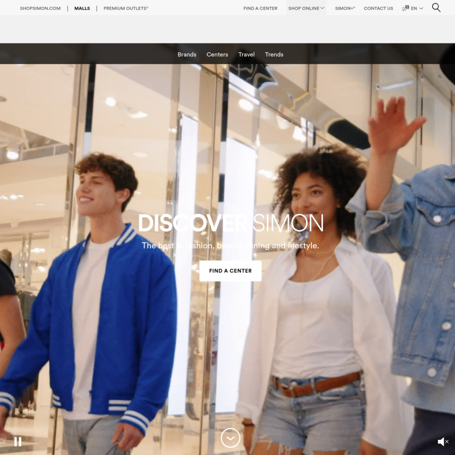The image size is (455, 455).
Task: Click the Shop Online chevron arrow
Action: click(323, 8)
